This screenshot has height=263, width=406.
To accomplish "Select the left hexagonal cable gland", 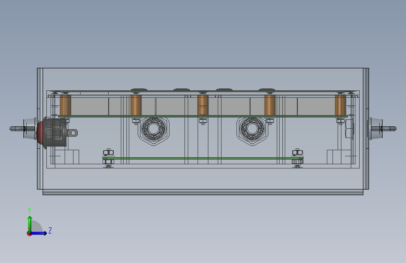I will [154, 131].
